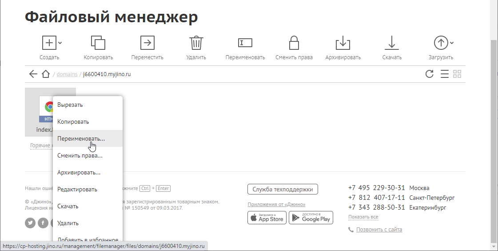Refresh the file list
The width and height of the screenshot is (498, 251).
click(x=429, y=74)
